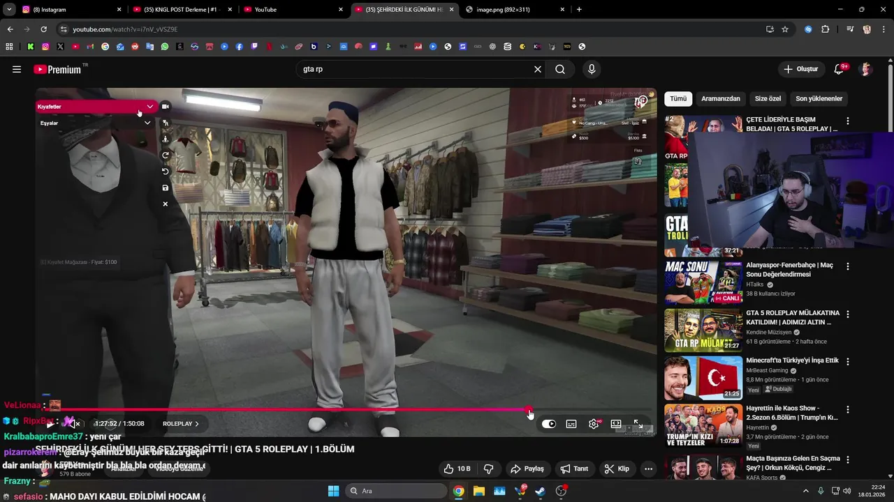This screenshot has height=502, width=894.
Task: Turn on subtitles in the player
Action: pyautogui.click(x=571, y=424)
